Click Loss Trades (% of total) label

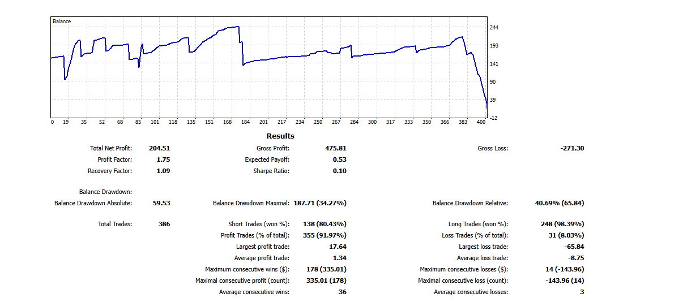[475, 236]
